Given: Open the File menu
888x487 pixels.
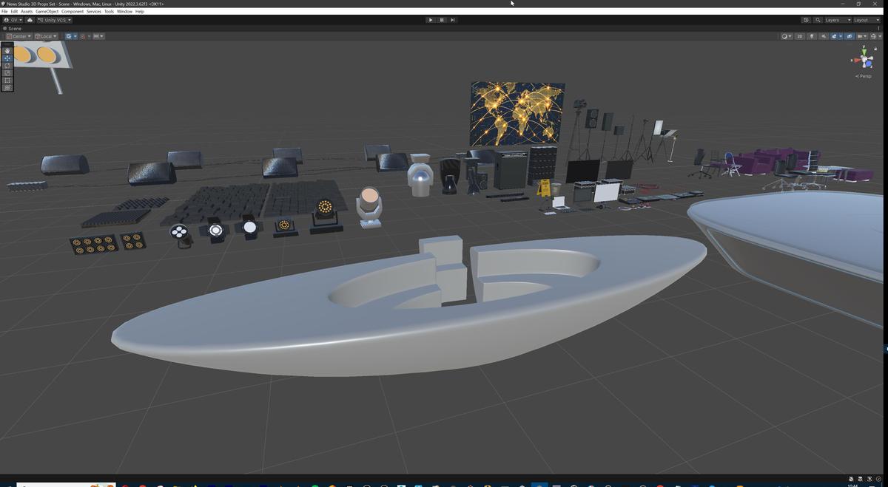Looking at the screenshot, I should 4,12.
